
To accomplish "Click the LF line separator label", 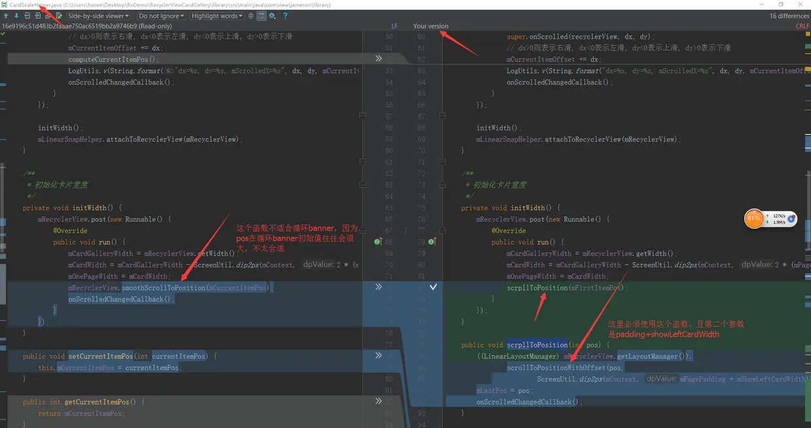I will click(394, 26).
